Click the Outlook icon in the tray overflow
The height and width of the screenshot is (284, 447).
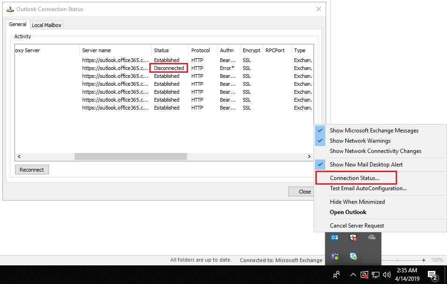tap(335, 237)
